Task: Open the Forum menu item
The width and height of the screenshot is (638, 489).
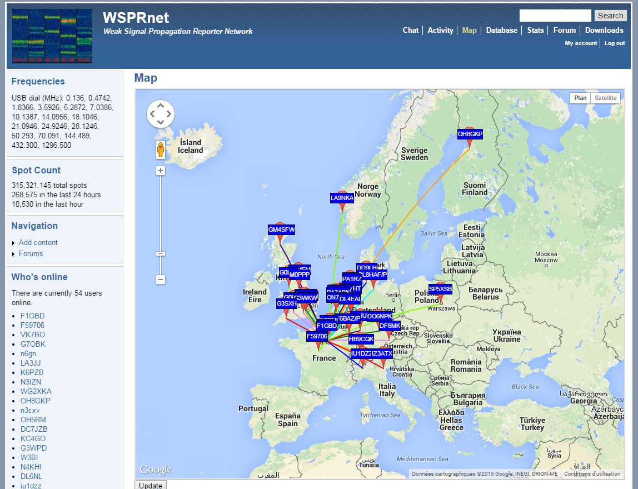Action: (x=564, y=30)
